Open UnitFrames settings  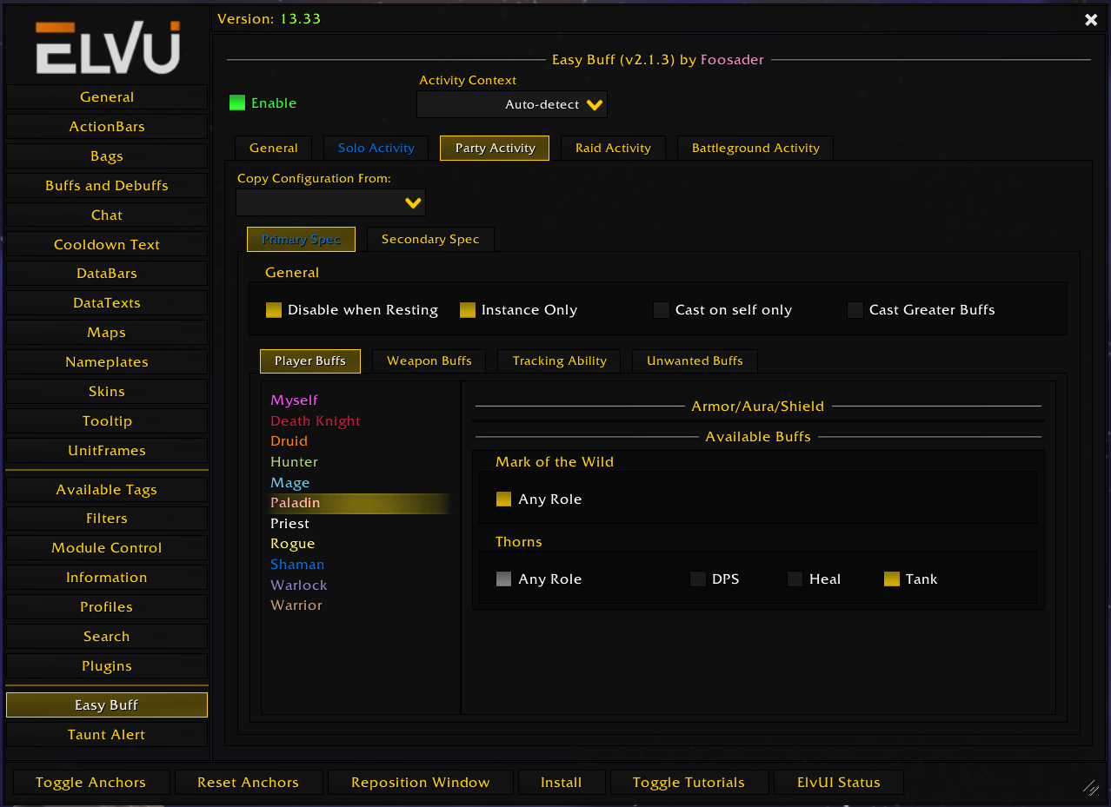coord(107,451)
